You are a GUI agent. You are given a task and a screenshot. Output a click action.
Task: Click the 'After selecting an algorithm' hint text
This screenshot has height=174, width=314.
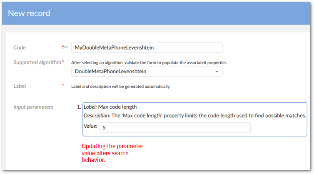(148, 62)
